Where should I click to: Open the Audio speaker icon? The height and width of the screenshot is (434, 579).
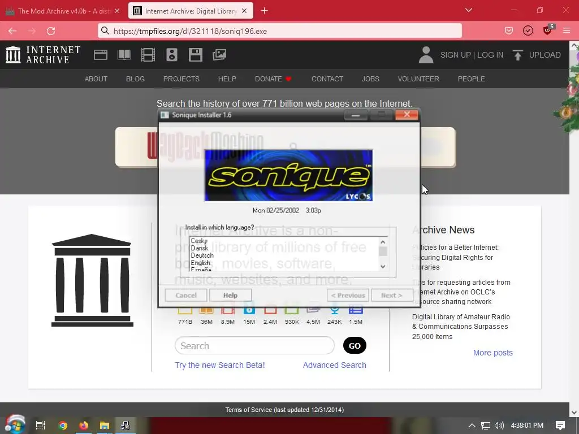[172, 55]
